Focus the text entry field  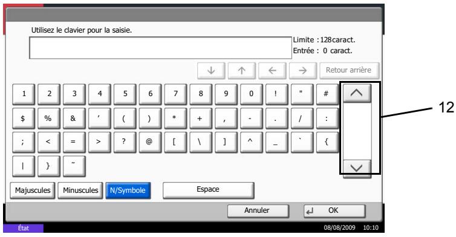pyautogui.click(x=160, y=48)
